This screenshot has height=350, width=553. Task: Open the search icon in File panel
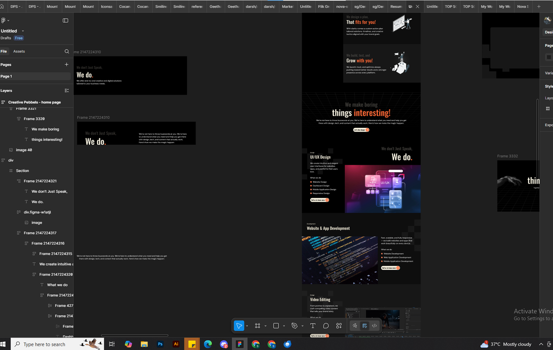(67, 51)
